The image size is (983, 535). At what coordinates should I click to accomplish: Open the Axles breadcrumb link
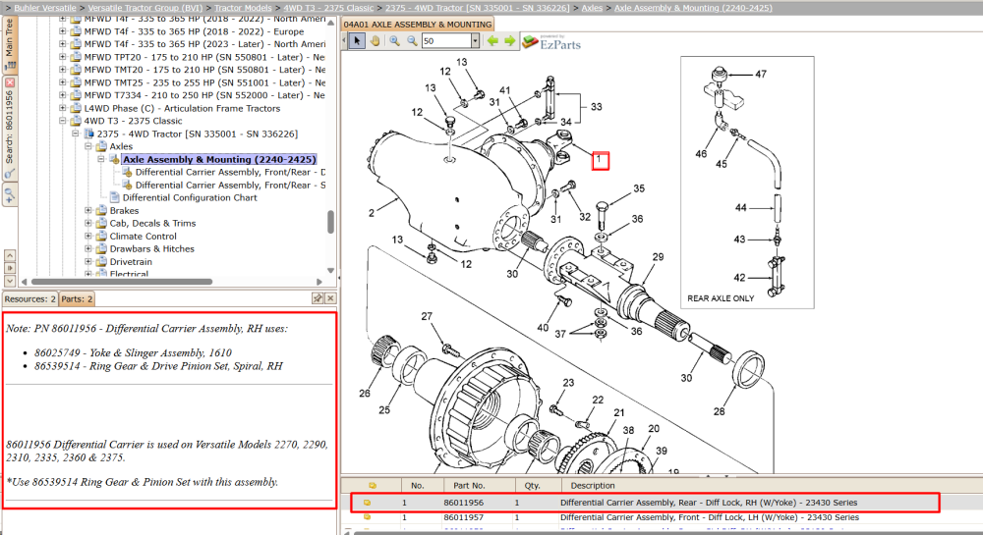pos(592,8)
